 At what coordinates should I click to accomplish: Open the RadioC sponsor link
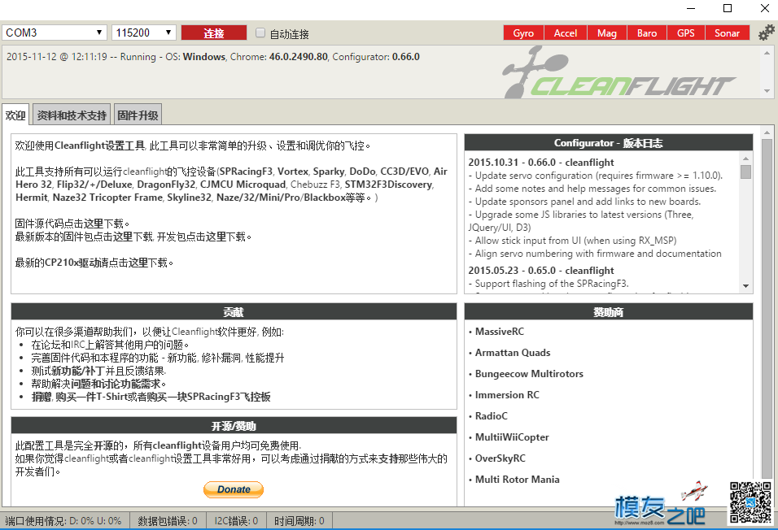(x=492, y=416)
